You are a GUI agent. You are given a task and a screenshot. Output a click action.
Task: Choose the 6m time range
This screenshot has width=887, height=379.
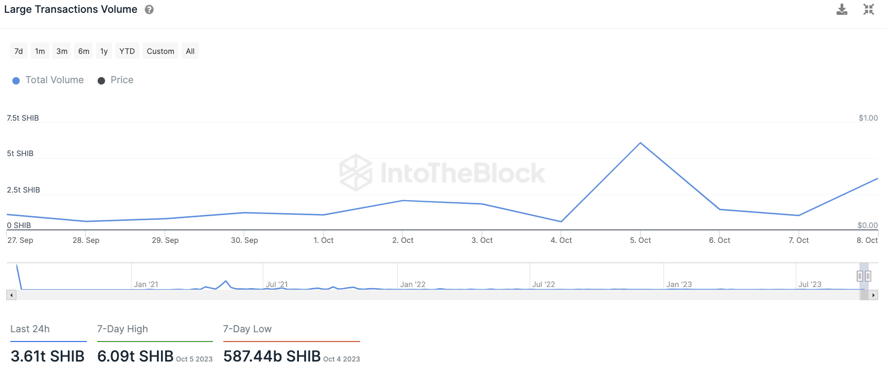pyautogui.click(x=83, y=51)
